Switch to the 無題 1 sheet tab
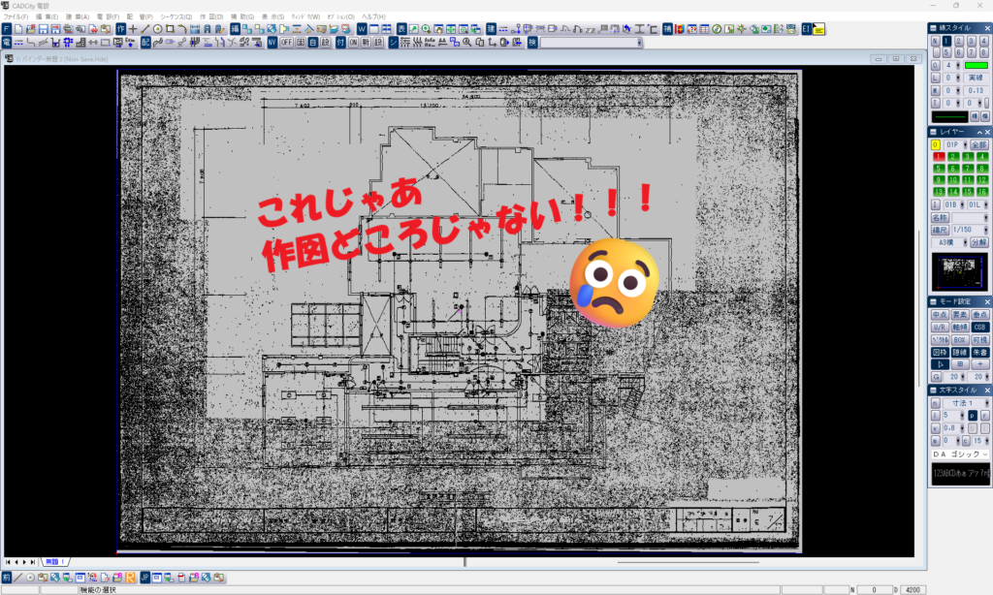993x595 pixels. 55,561
